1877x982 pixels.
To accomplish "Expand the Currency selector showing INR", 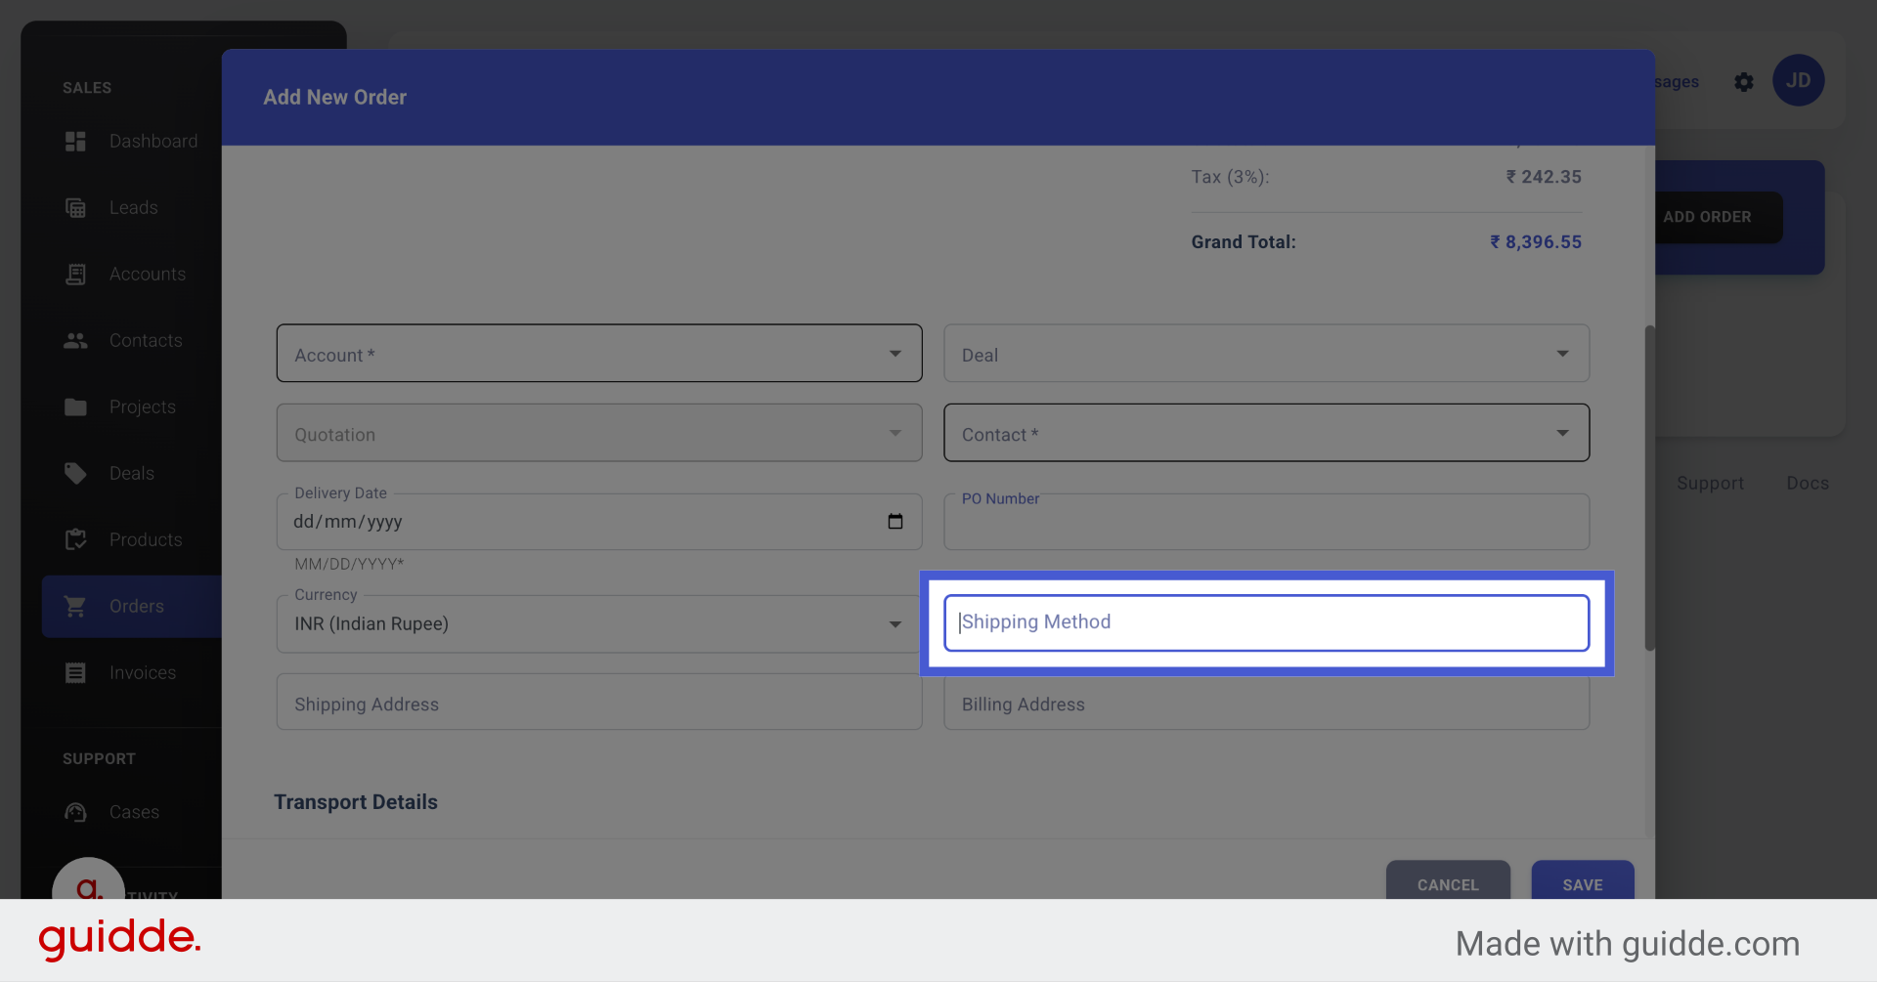I will pos(894,623).
